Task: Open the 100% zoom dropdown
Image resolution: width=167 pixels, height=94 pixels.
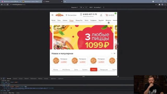Action: [91, 7]
